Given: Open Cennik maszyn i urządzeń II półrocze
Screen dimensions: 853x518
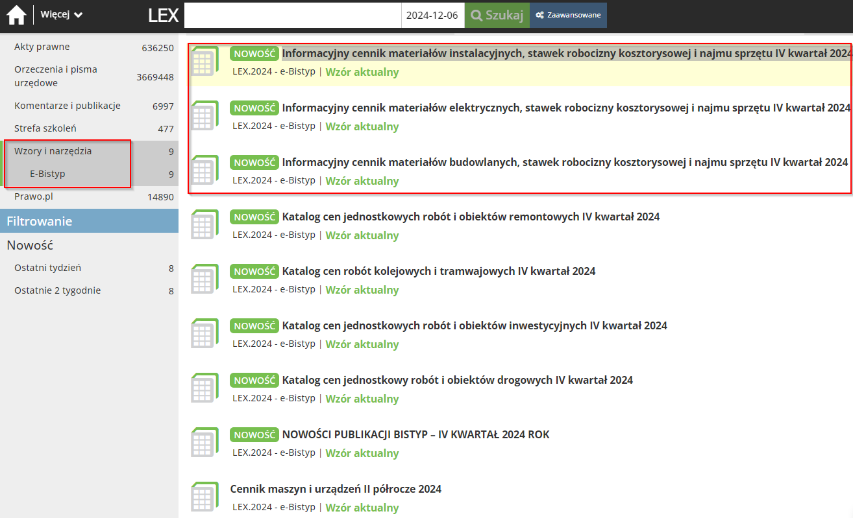Looking at the screenshot, I should coord(336,489).
